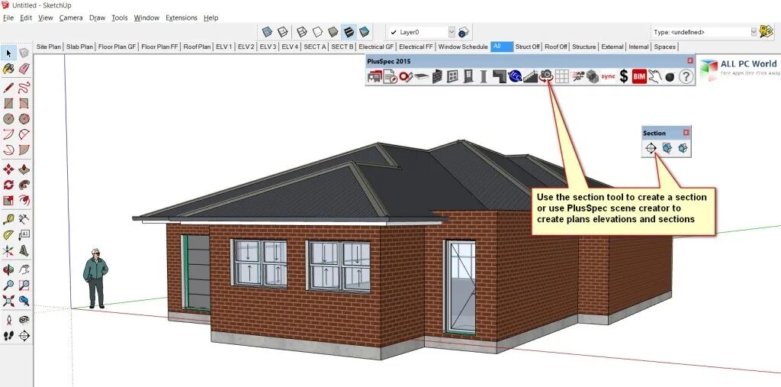Click the Section Plane tool icon
Viewport: 781px width, 387px height.
pos(651,148)
